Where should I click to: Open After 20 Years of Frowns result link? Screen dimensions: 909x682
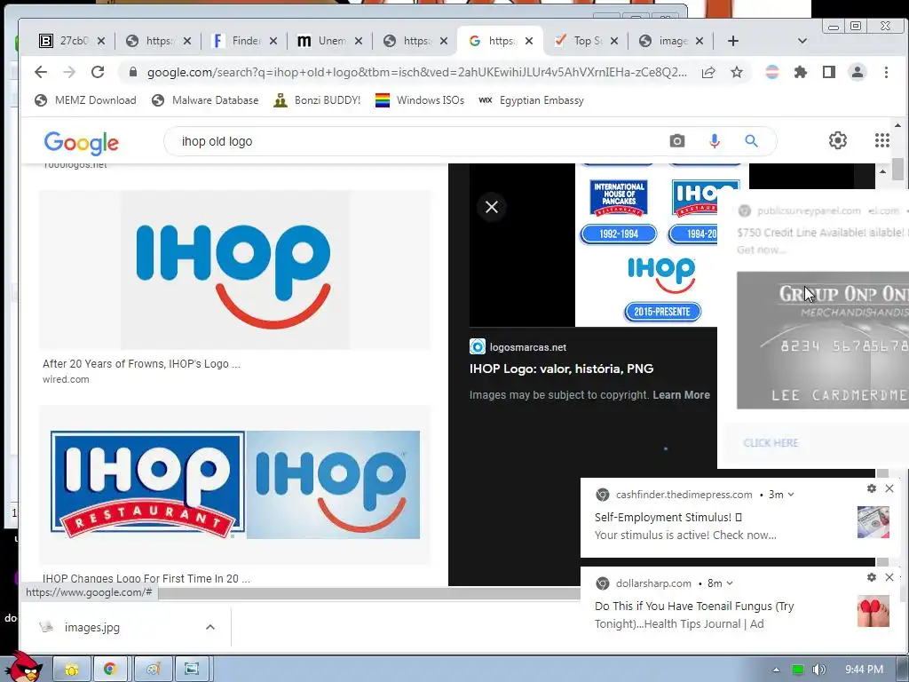(x=141, y=363)
